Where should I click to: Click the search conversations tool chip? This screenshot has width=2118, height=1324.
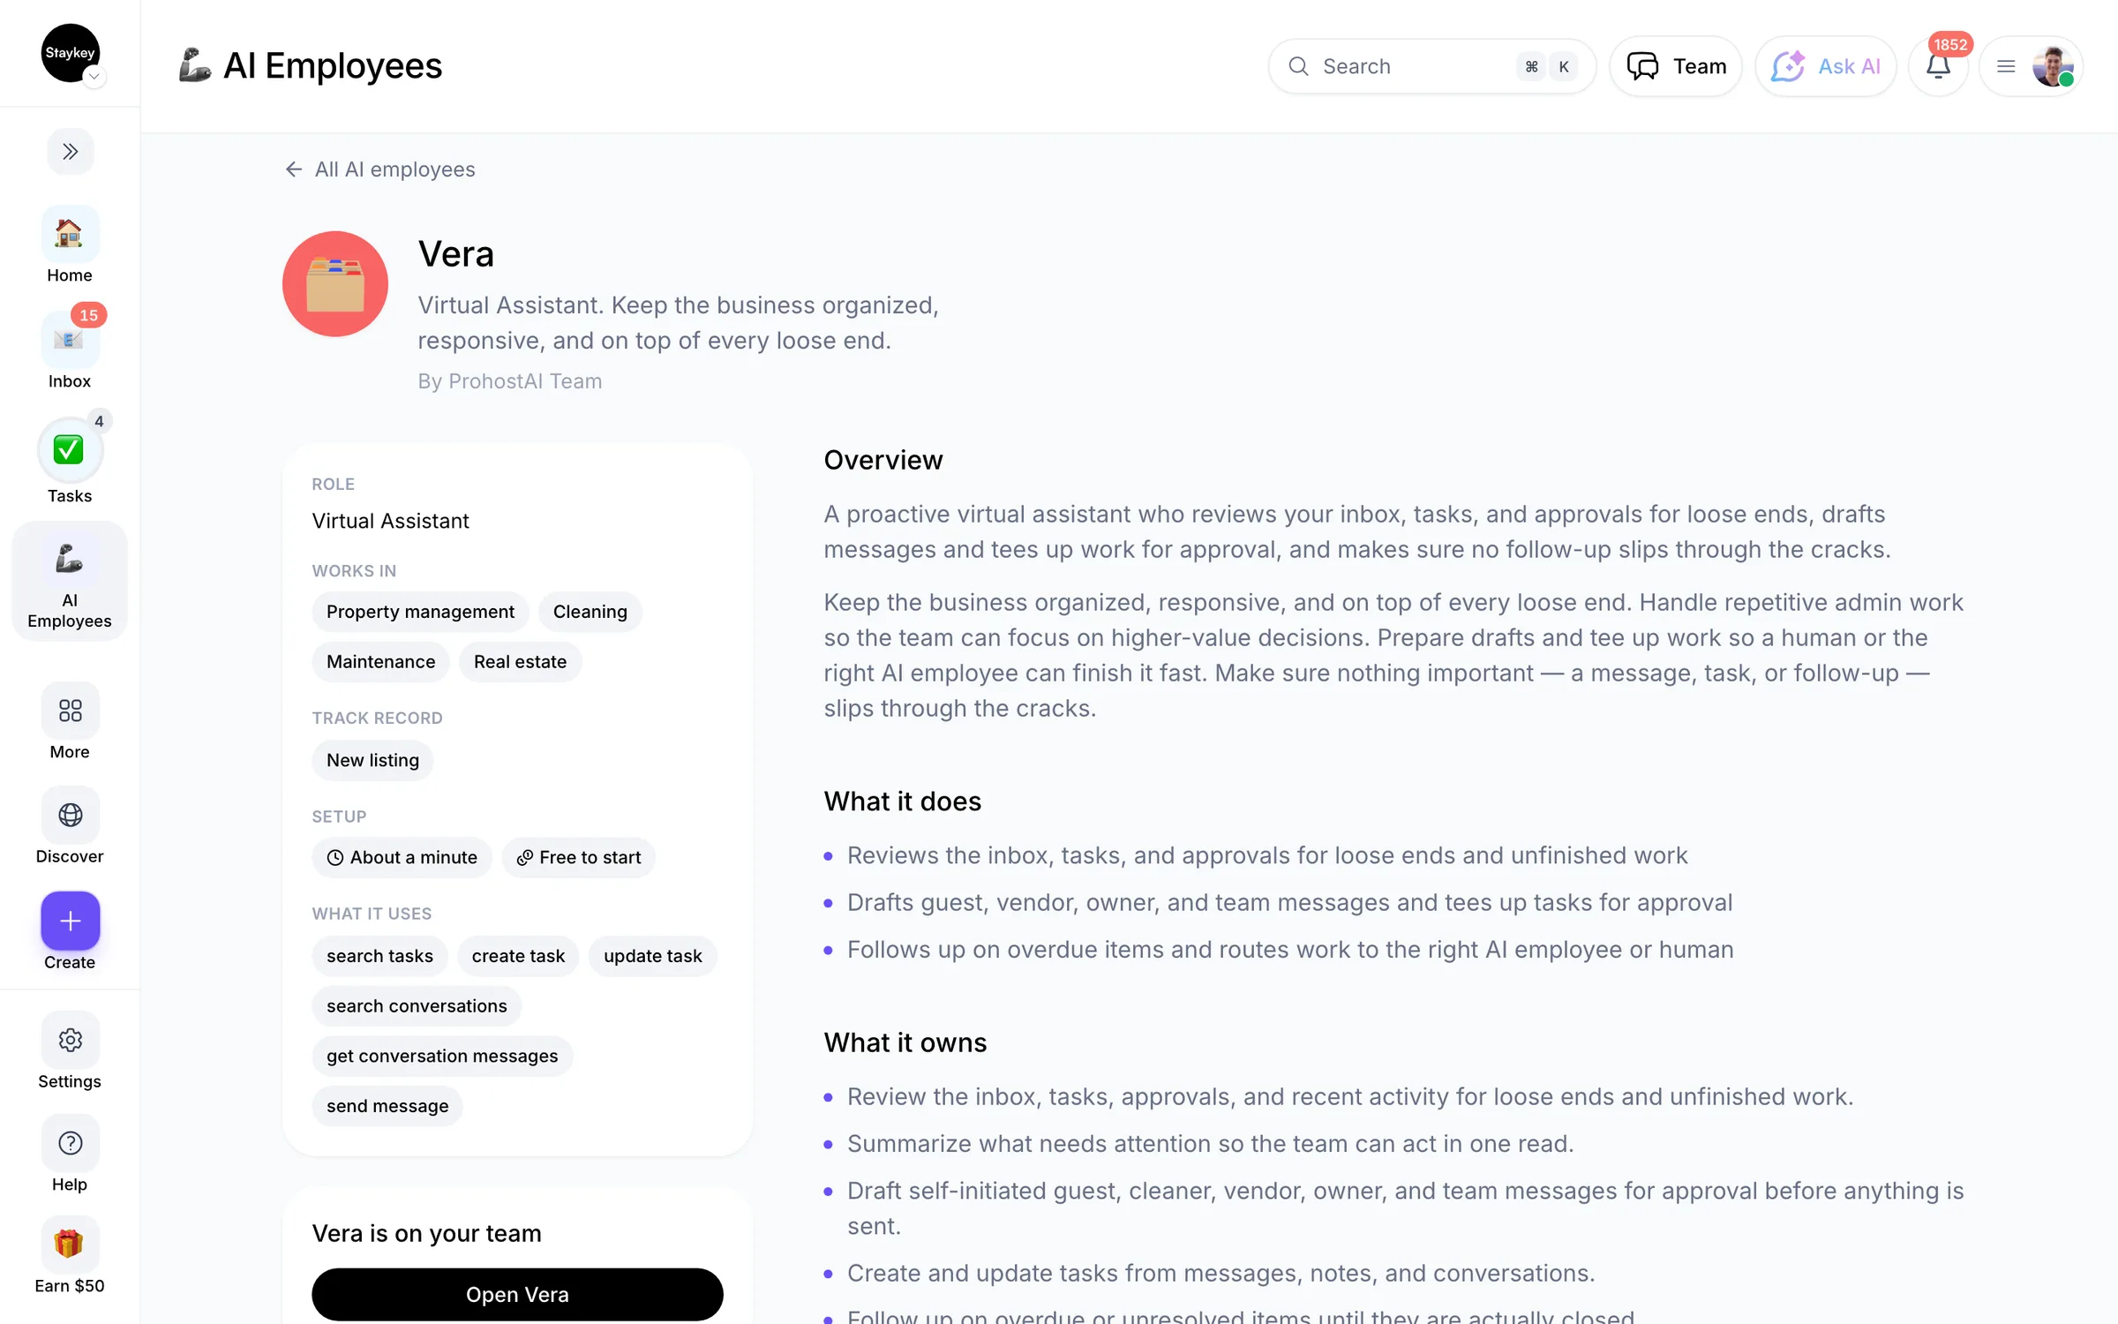coord(417,1006)
